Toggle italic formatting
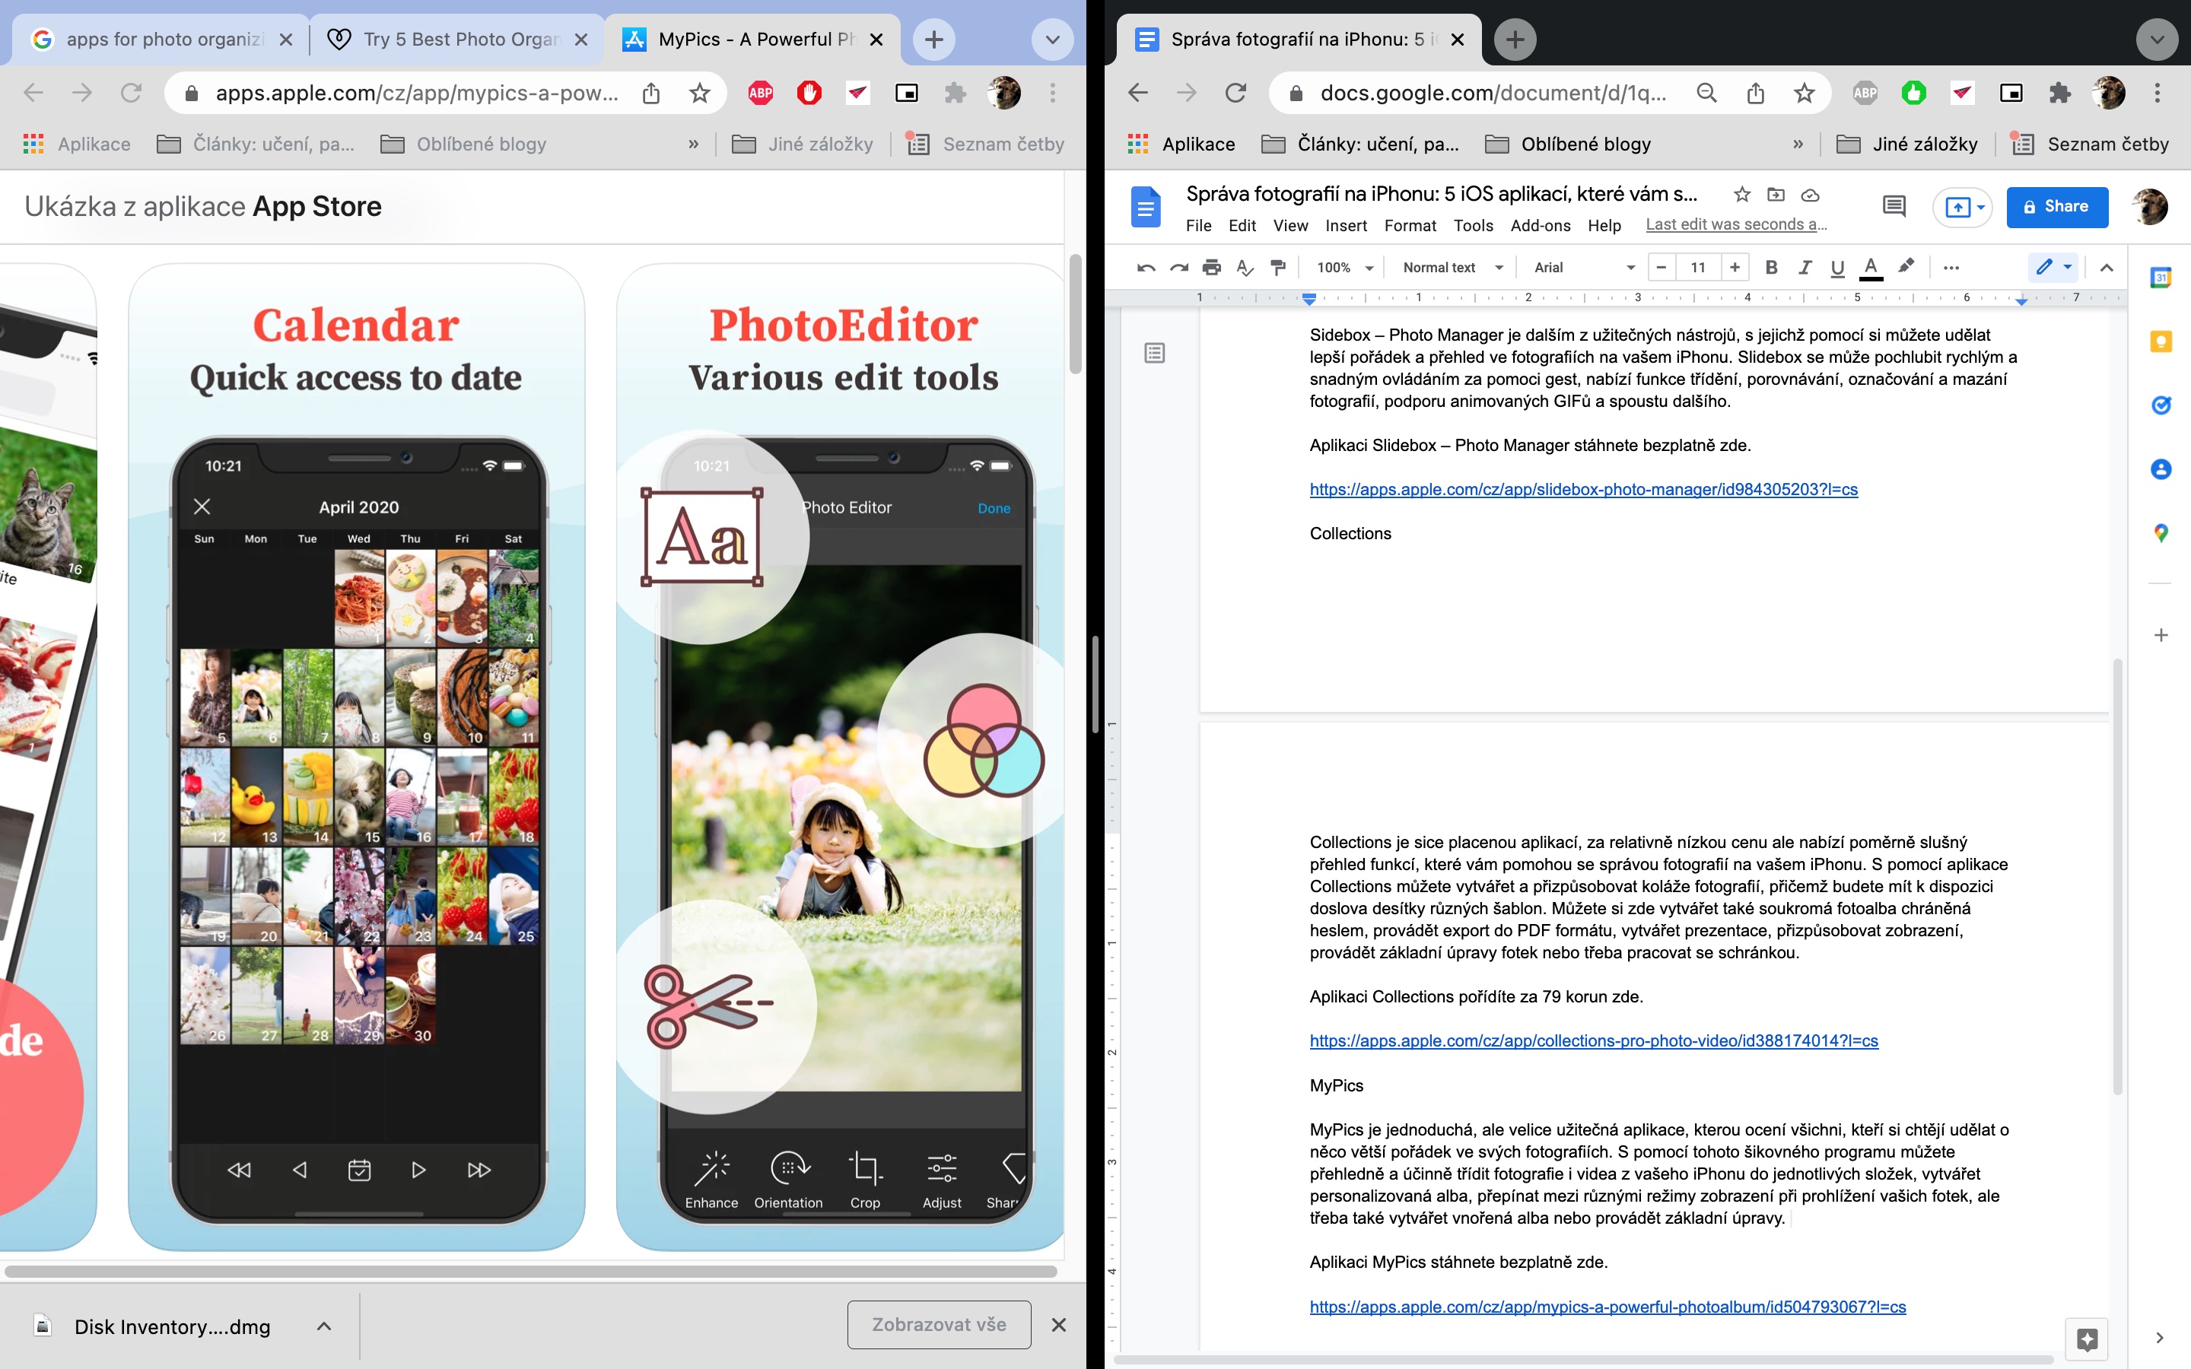2191x1369 pixels. [x=1805, y=267]
